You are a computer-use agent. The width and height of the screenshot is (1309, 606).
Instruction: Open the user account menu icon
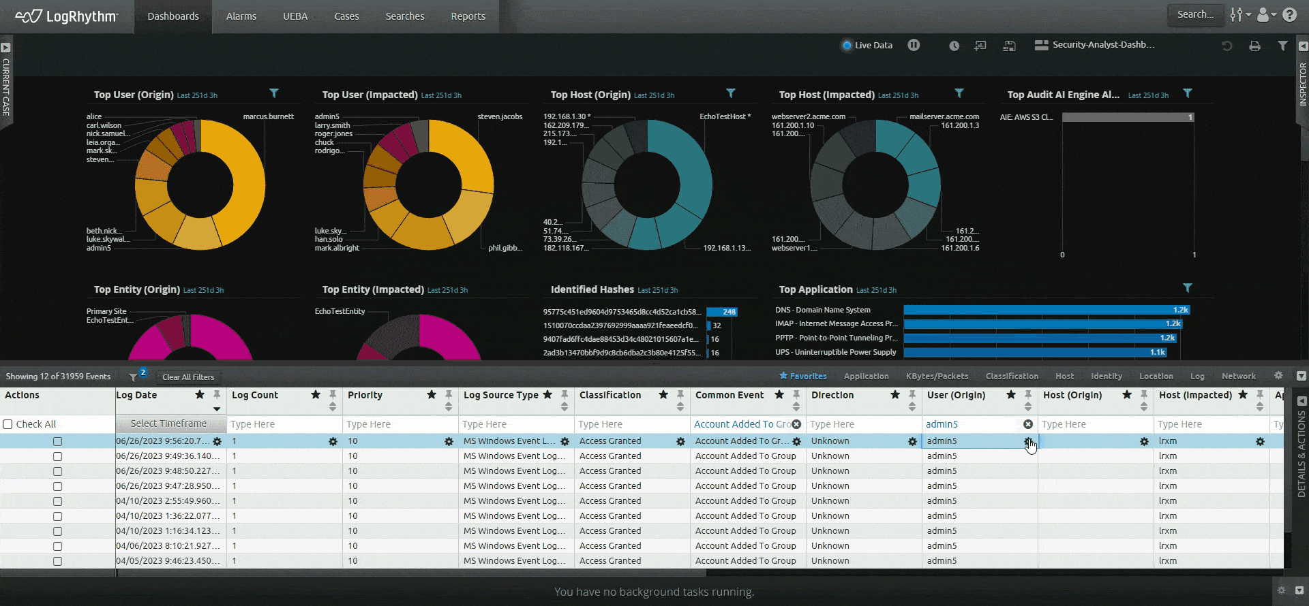pyautogui.click(x=1265, y=14)
